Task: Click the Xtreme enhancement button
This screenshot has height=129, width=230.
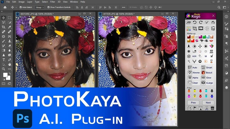Action: [x=194, y=73]
